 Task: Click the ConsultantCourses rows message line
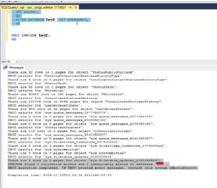71,131
